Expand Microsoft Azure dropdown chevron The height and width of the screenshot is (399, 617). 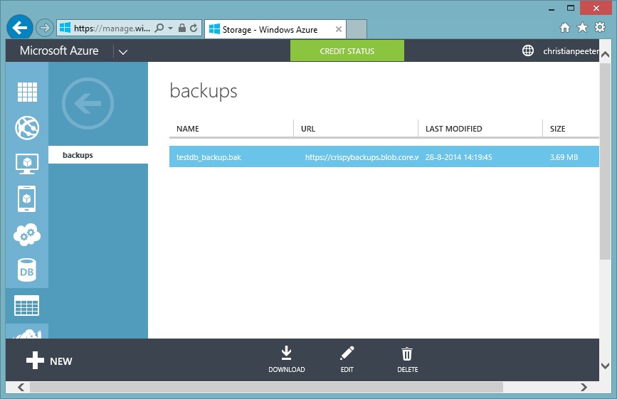pos(123,52)
